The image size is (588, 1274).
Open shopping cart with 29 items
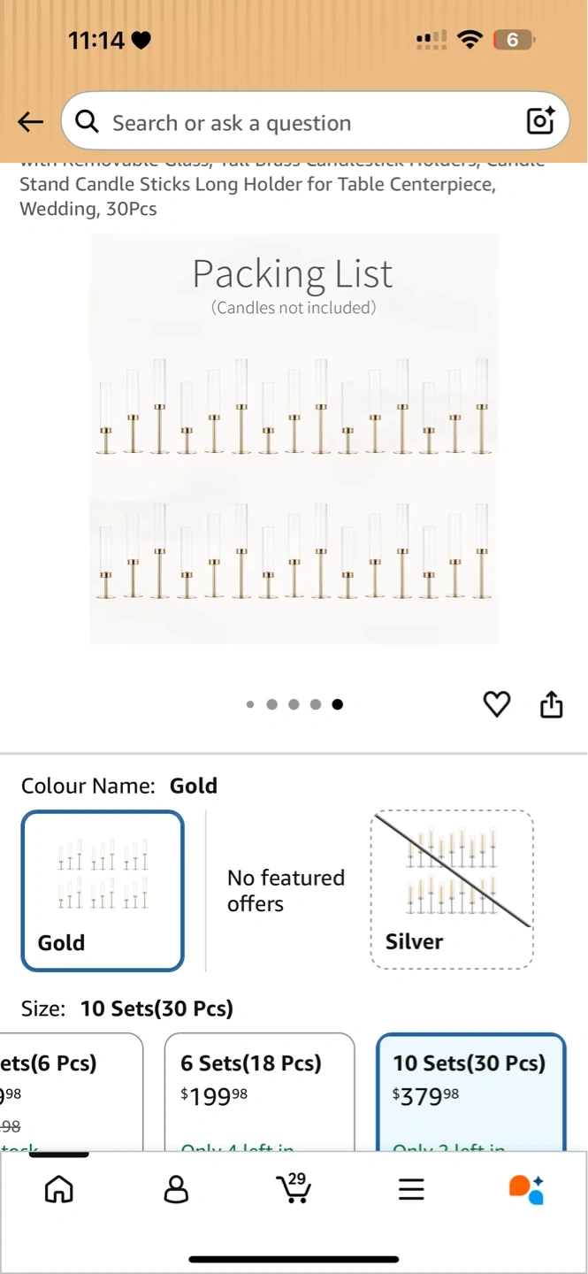(294, 1188)
